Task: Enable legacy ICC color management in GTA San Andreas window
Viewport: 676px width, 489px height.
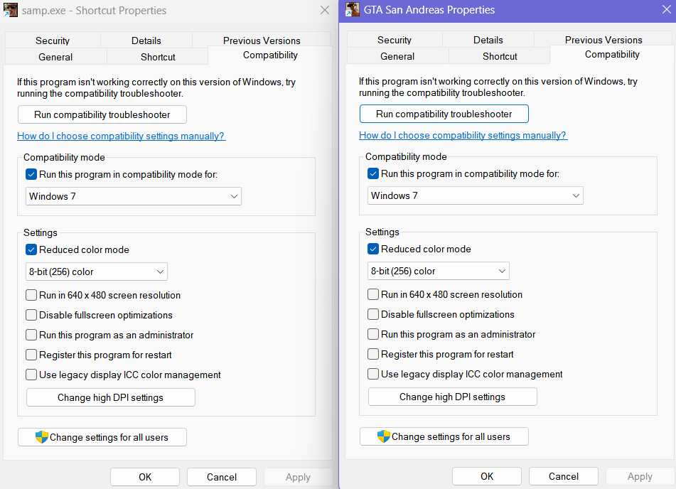Action: (373, 374)
